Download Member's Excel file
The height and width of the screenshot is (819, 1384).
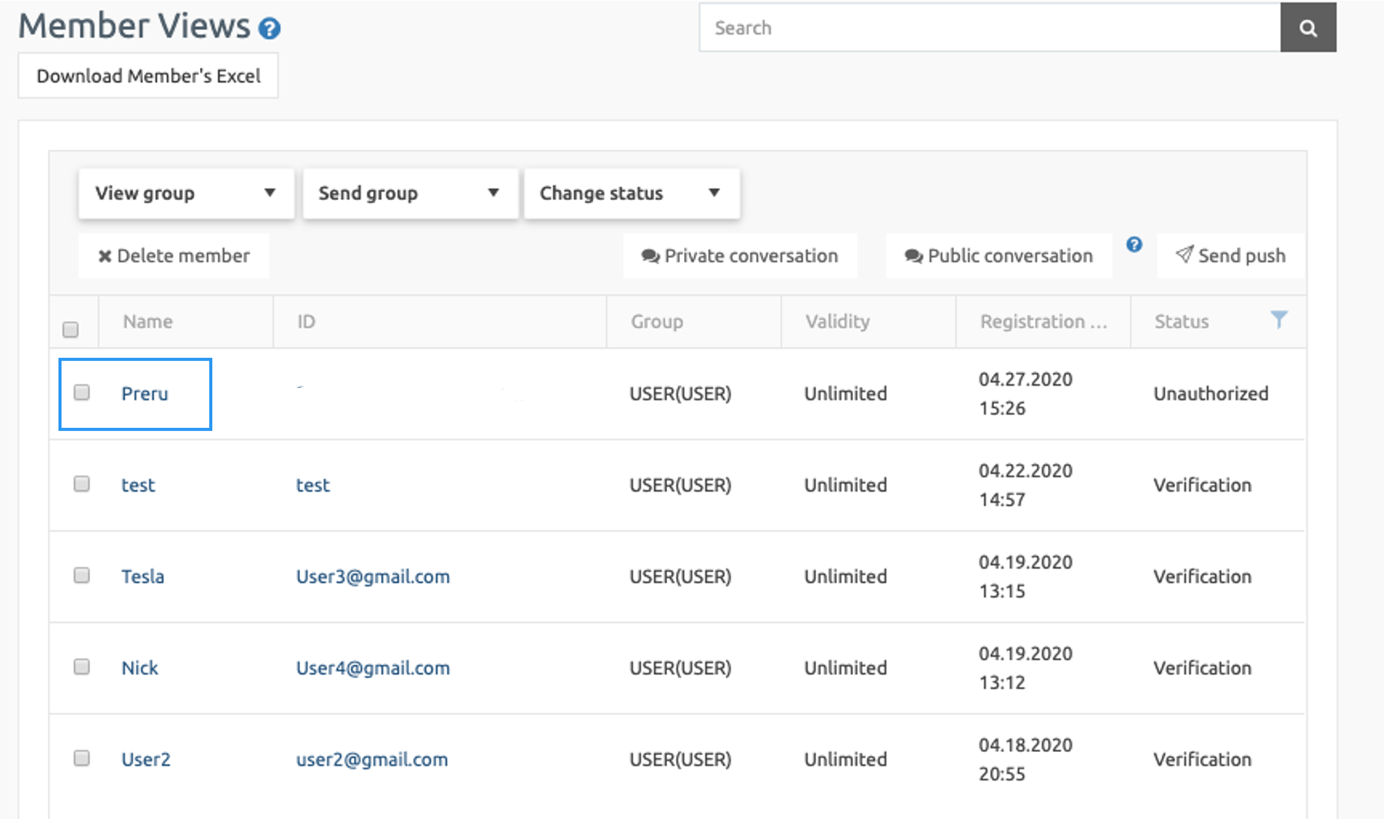coord(148,76)
